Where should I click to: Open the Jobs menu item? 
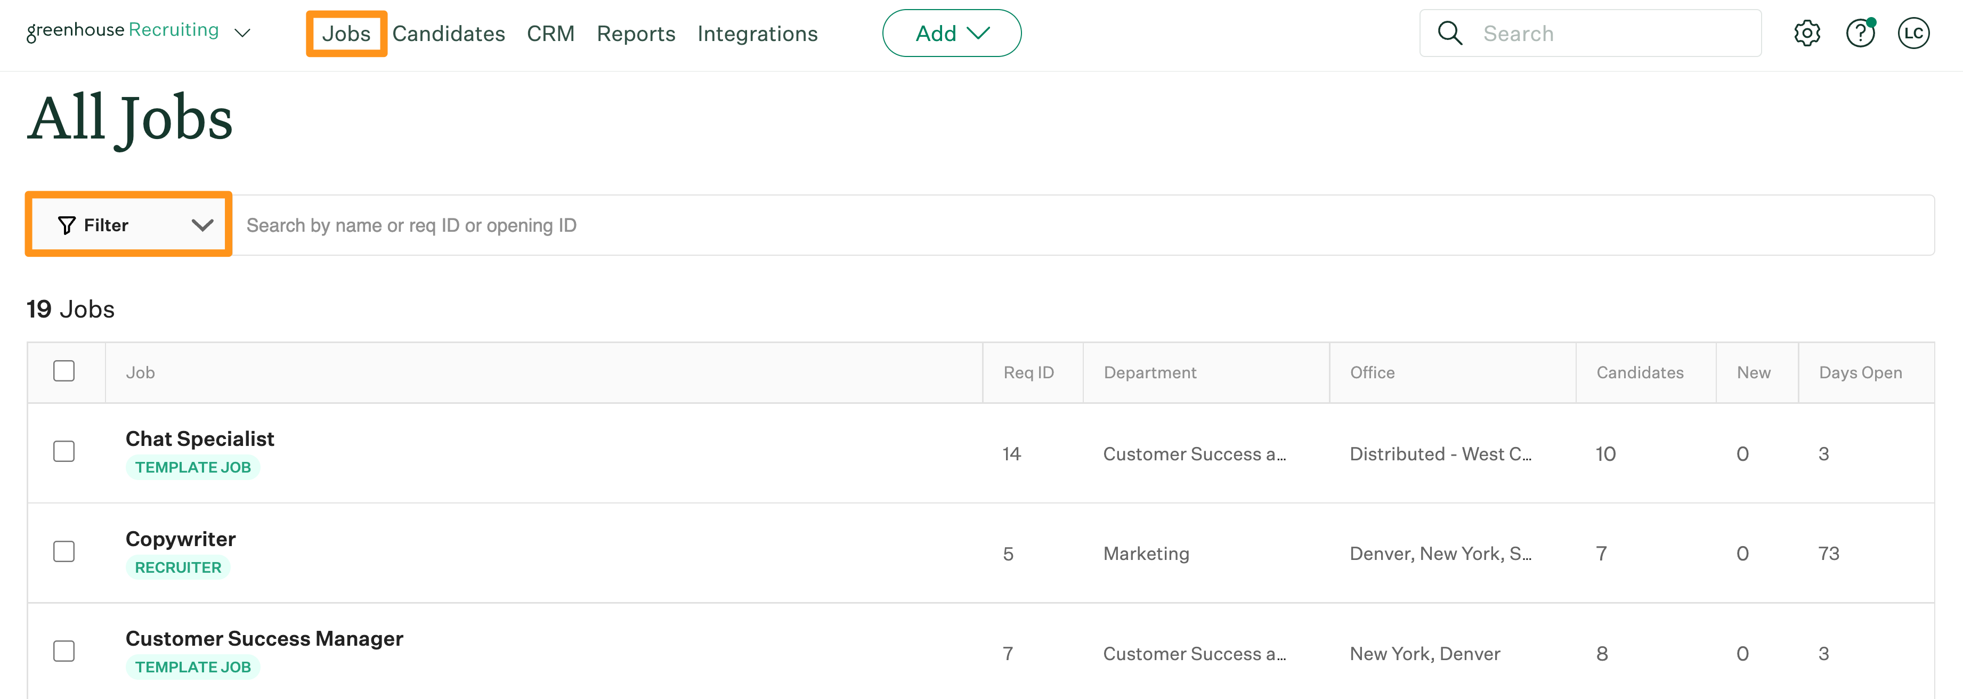tap(348, 32)
